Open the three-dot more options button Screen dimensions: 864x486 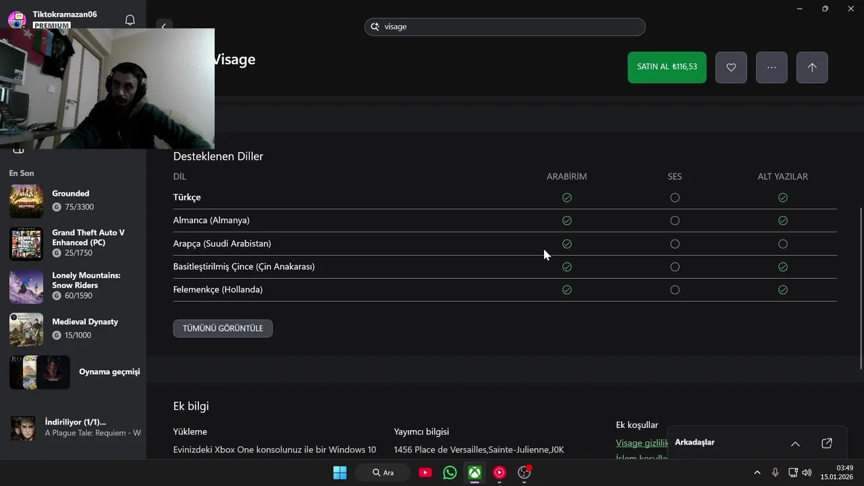[x=772, y=67]
